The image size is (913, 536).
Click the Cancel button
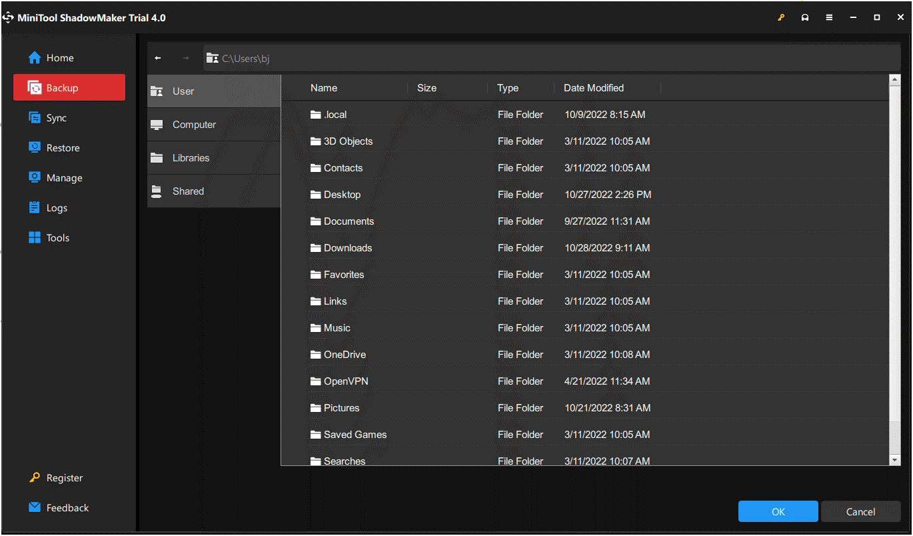click(861, 511)
